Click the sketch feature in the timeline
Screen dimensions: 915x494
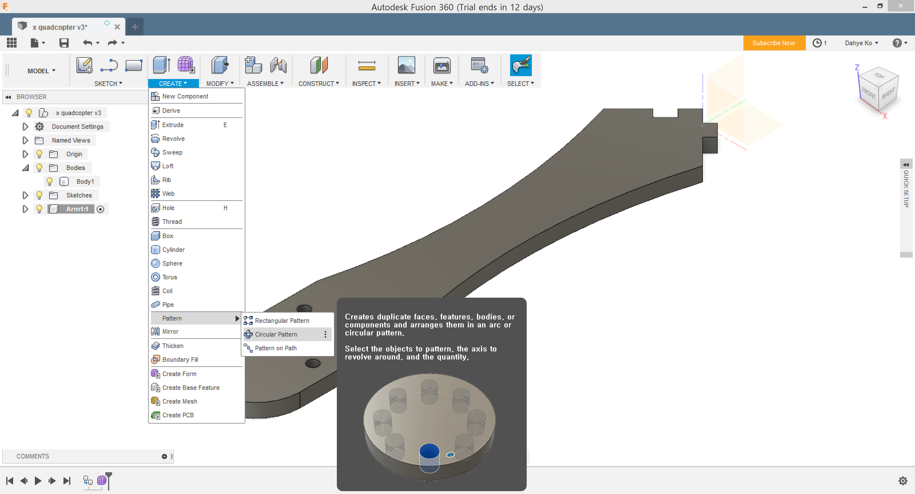tap(88, 481)
